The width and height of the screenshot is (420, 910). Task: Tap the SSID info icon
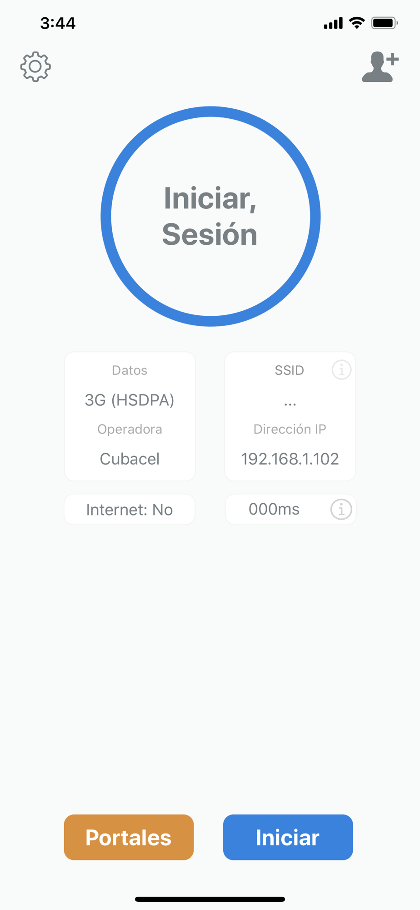click(x=341, y=370)
